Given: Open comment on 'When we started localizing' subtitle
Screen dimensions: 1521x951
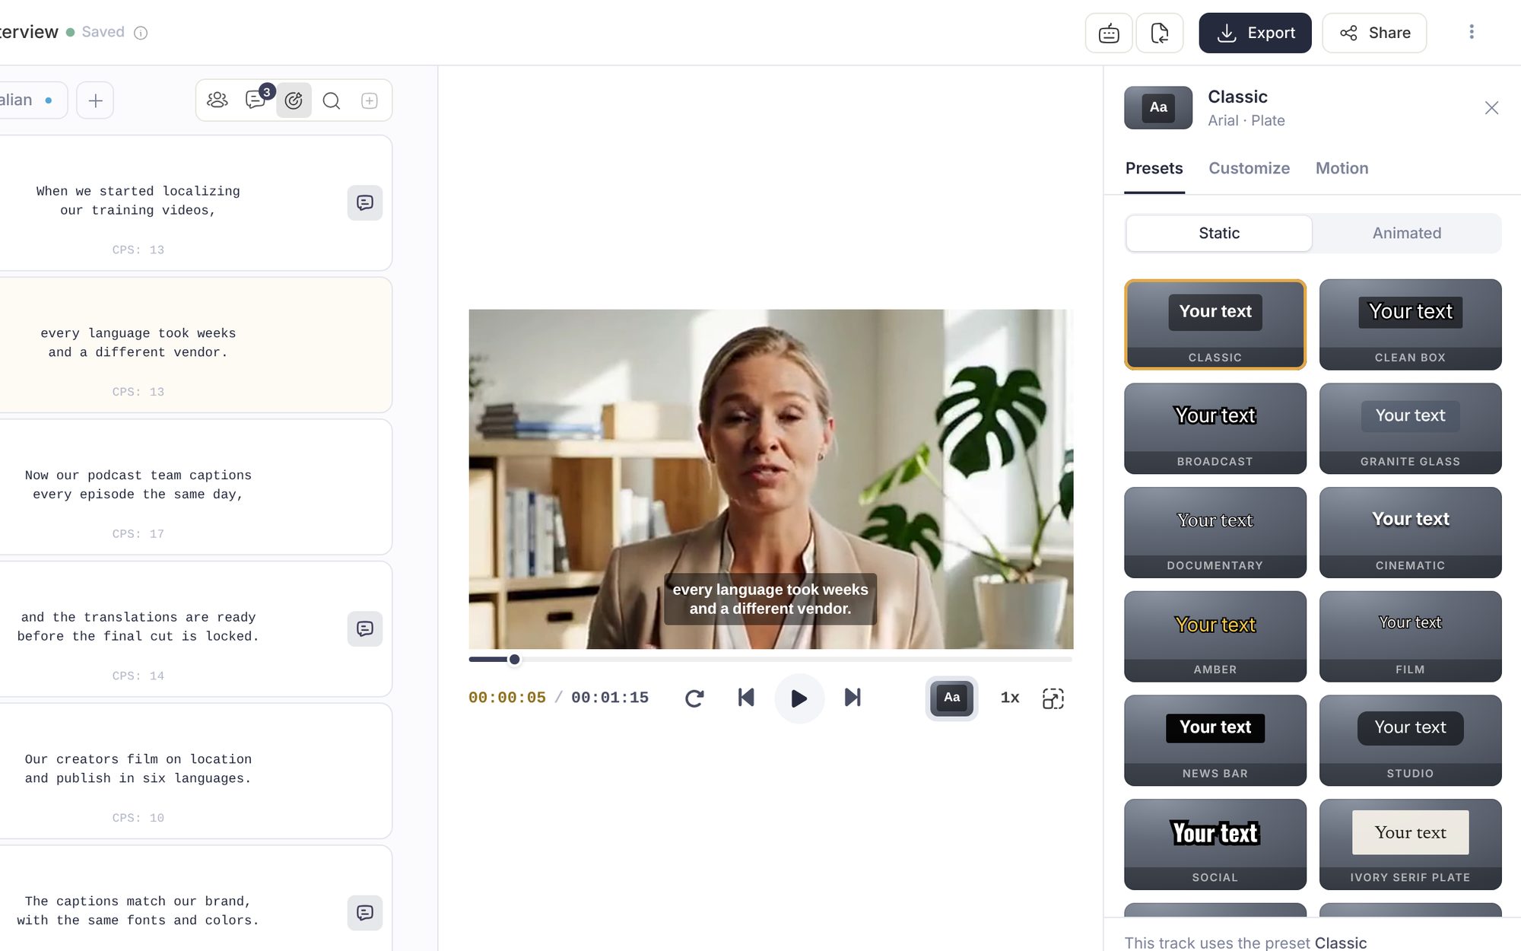Looking at the screenshot, I should 365,202.
